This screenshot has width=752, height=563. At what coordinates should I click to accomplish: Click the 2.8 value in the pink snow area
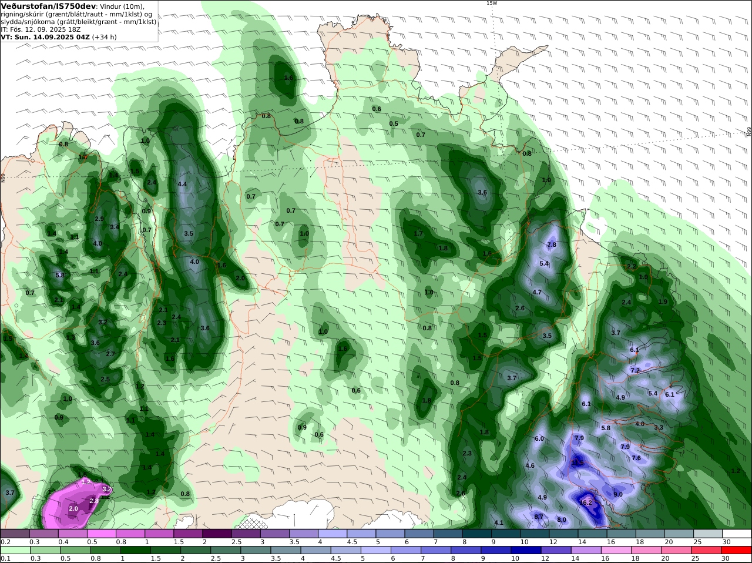pos(94,501)
